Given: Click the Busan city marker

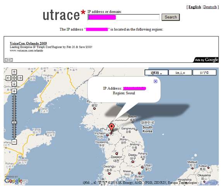Looking at the screenshot, I should pos(139,173).
